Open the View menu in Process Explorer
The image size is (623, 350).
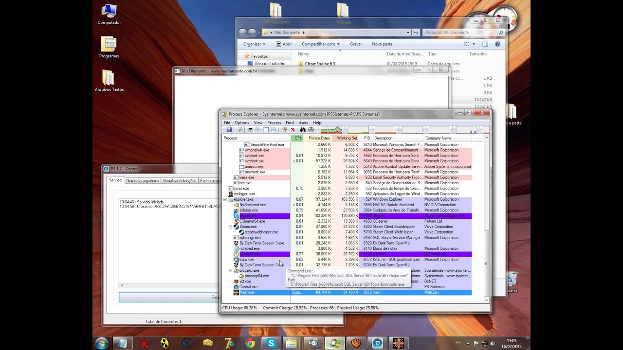click(258, 122)
